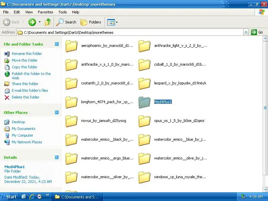Open the Help menu
The image size is (268, 201).
pyautogui.click(x=76, y=12)
